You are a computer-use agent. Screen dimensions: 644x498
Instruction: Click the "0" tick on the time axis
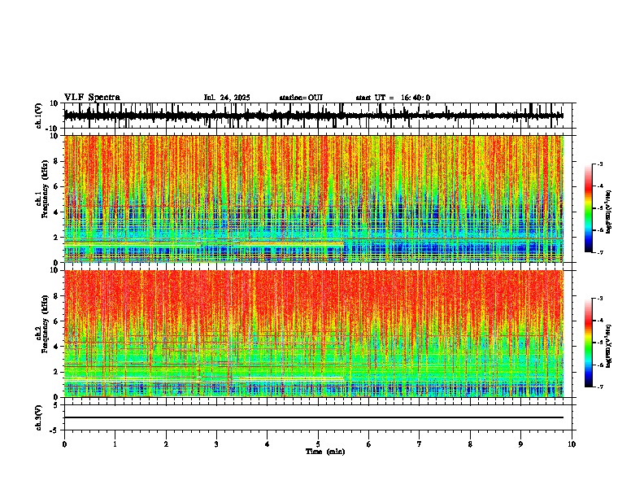point(64,444)
